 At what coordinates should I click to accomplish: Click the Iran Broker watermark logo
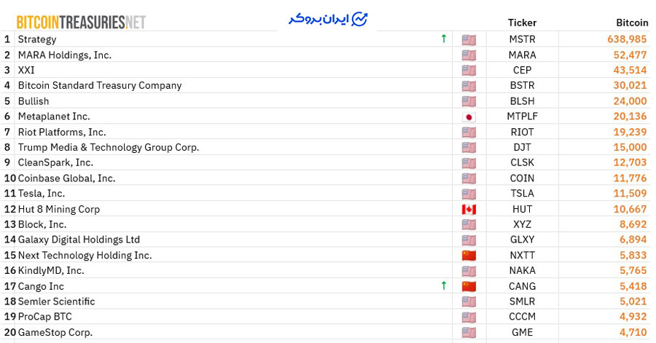(x=327, y=19)
